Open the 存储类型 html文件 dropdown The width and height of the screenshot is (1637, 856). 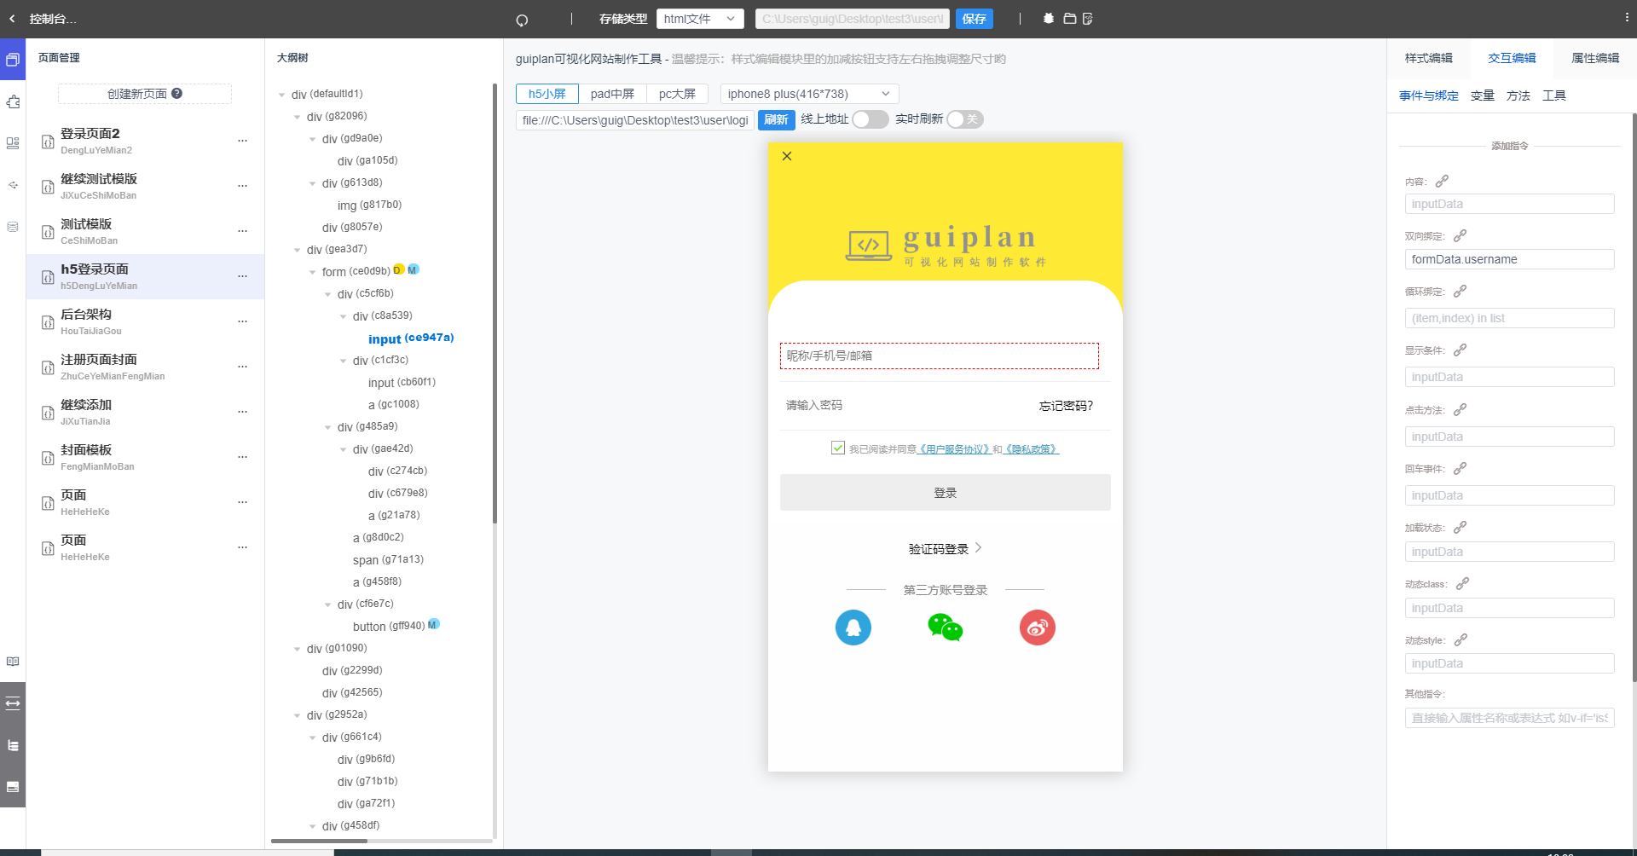click(699, 19)
